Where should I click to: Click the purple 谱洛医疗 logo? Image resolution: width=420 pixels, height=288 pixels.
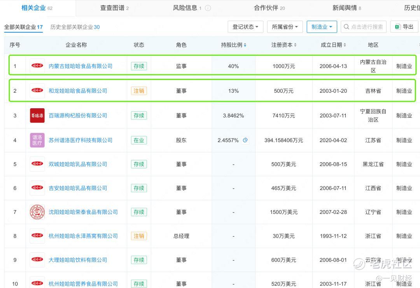click(37, 140)
